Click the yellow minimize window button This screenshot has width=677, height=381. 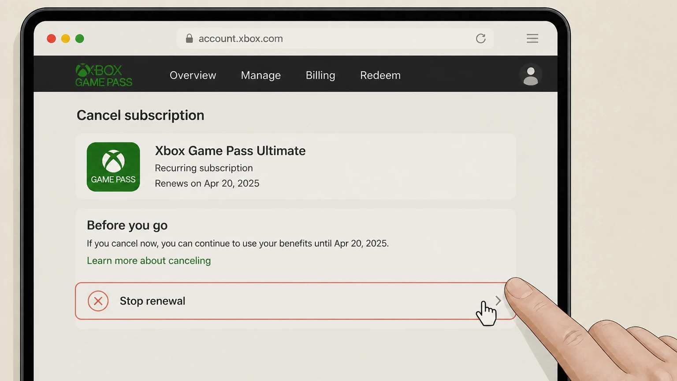coord(66,39)
